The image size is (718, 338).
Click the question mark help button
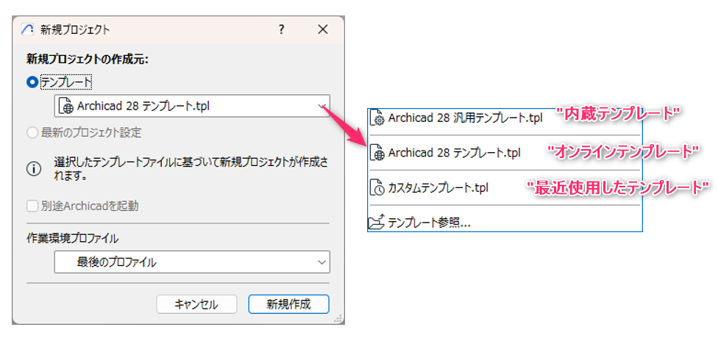coord(281,30)
